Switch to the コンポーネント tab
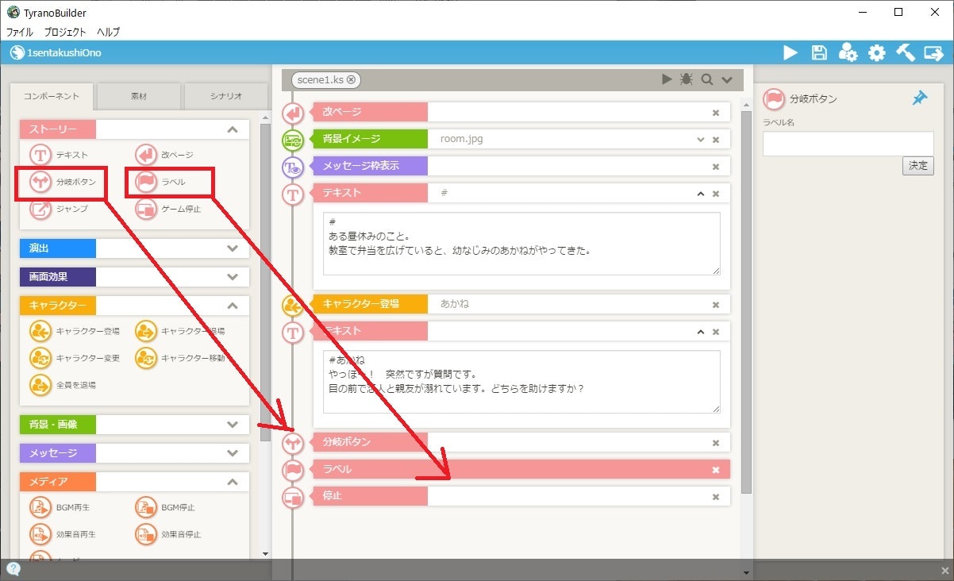Image resolution: width=954 pixels, height=581 pixels. point(52,96)
